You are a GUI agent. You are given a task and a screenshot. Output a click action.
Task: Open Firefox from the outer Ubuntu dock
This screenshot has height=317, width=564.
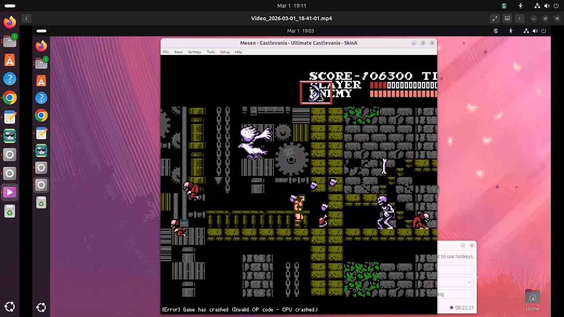tap(10, 22)
